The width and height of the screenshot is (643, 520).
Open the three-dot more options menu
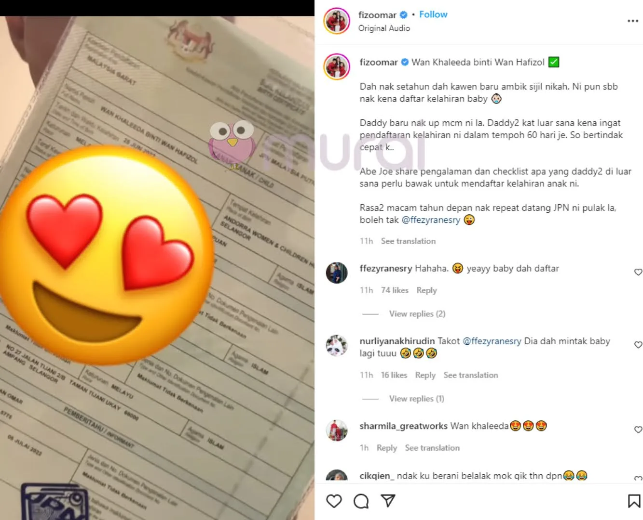633,21
